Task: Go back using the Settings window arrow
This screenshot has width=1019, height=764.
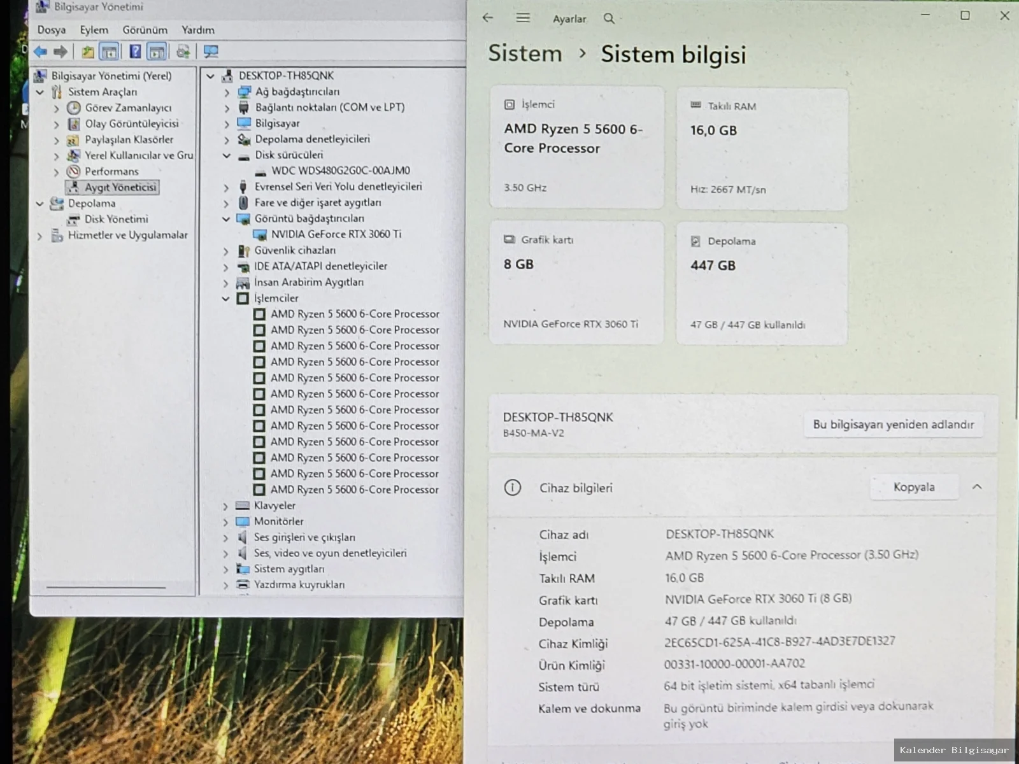Action: (488, 18)
